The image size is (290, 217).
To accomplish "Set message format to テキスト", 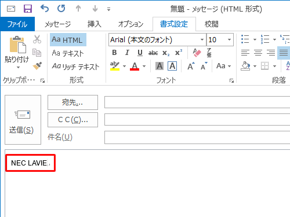I will (x=68, y=53).
